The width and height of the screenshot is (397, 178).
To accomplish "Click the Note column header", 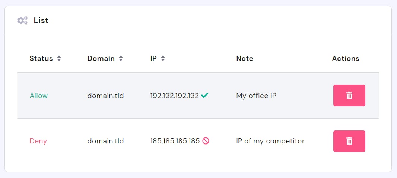I will tap(244, 58).
